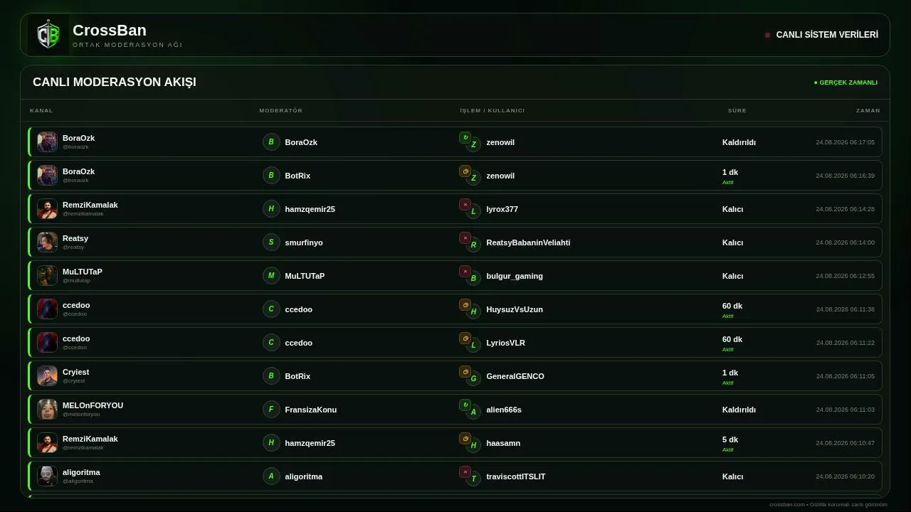Click the red ban icon beside lyrox377
This screenshot has width=911, height=512.
465,204
